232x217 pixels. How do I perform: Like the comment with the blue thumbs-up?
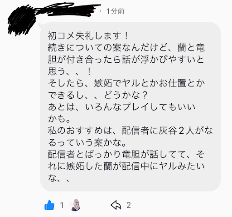point(49,205)
